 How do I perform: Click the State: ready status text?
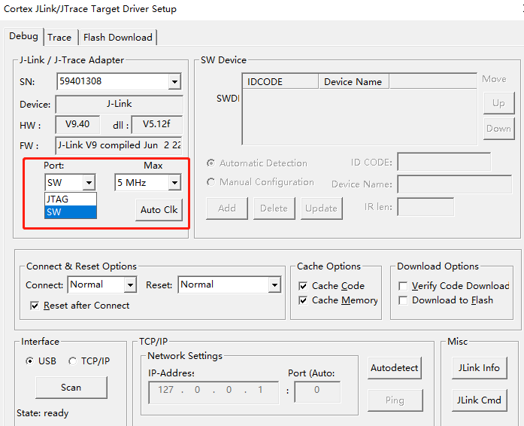42,413
